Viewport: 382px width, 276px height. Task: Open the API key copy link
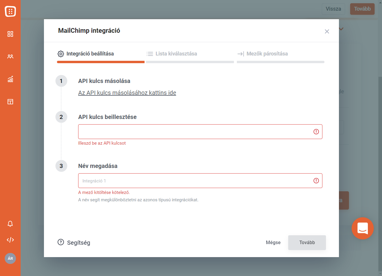(x=127, y=93)
